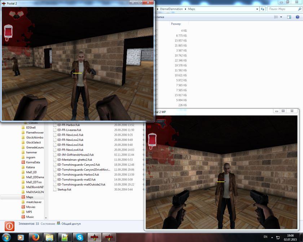Screen dimensions: 303x242
Task: Select file ED-Tomshinsguards-mall2.fuk
Action: (76, 179)
